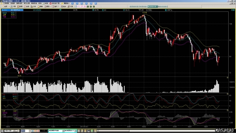Click the toolbar icon right of 分析
The height and width of the screenshot is (133, 236).
(40, 7)
